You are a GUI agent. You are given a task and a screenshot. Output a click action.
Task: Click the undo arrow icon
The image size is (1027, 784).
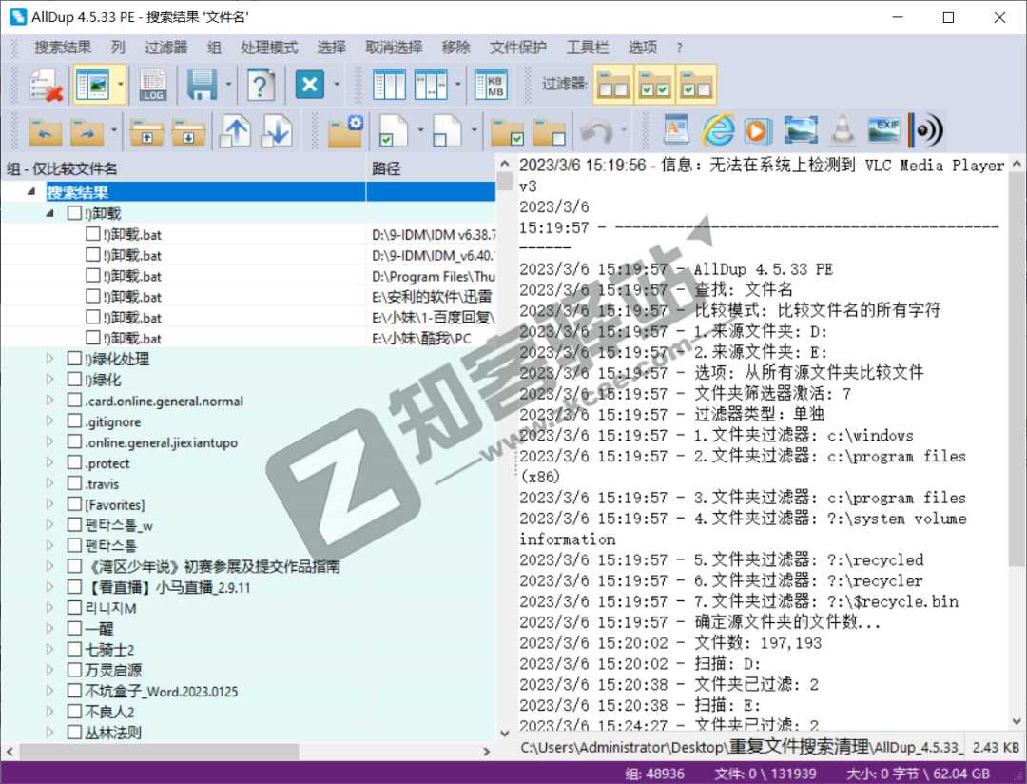[x=597, y=130]
